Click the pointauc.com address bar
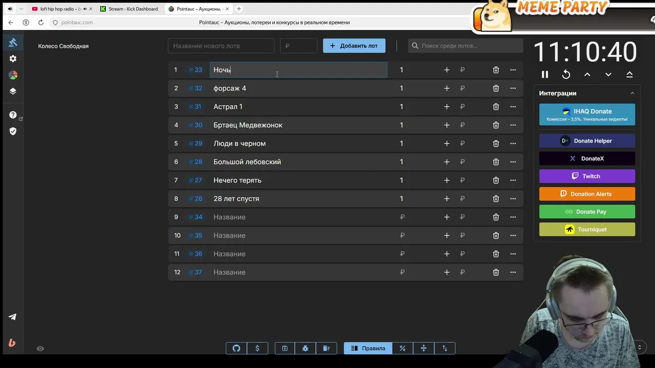 [x=77, y=22]
